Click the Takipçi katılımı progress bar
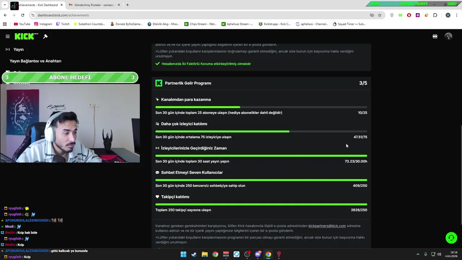This screenshot has width=462, height=260. pos(261,204)
